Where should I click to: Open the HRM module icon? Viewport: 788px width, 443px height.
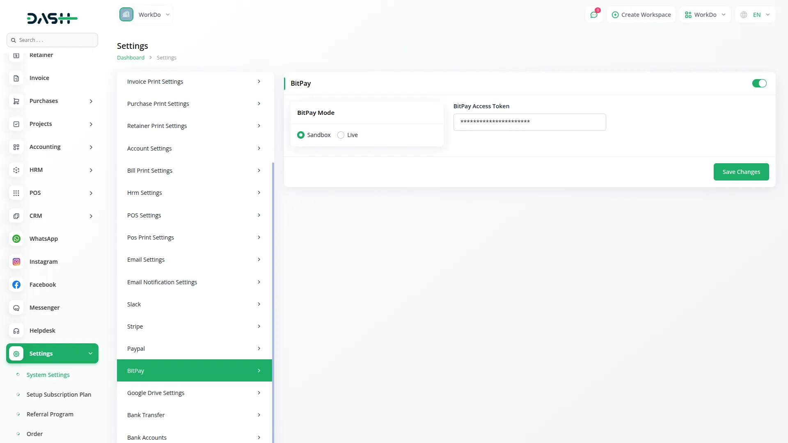pos(16,170)
